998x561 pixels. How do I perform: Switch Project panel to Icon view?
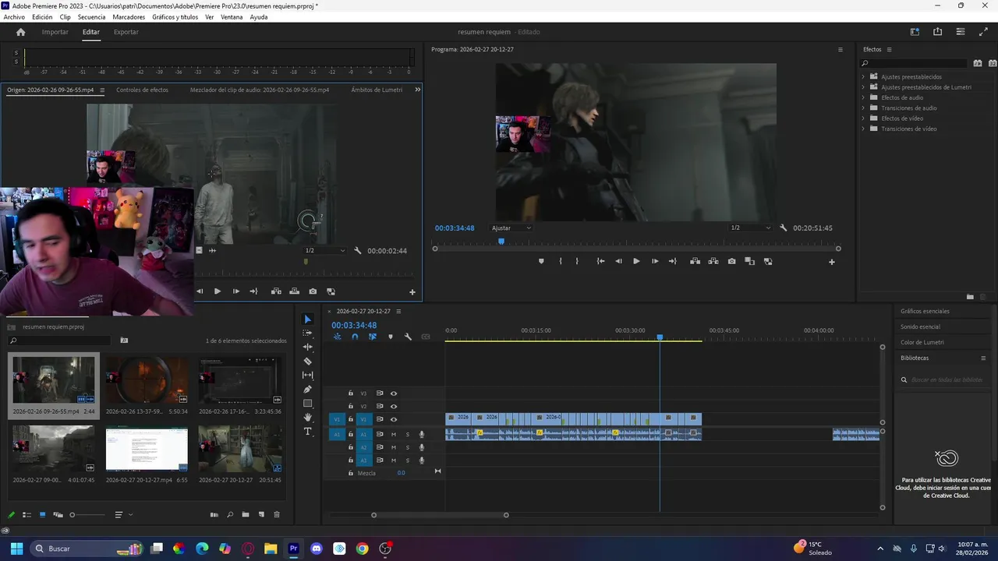pyautogui.click(x=42, y=515)
